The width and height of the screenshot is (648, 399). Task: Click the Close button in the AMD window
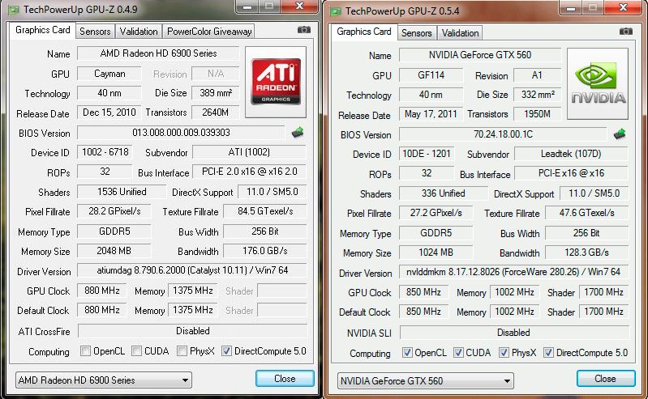tap(285, 379)
